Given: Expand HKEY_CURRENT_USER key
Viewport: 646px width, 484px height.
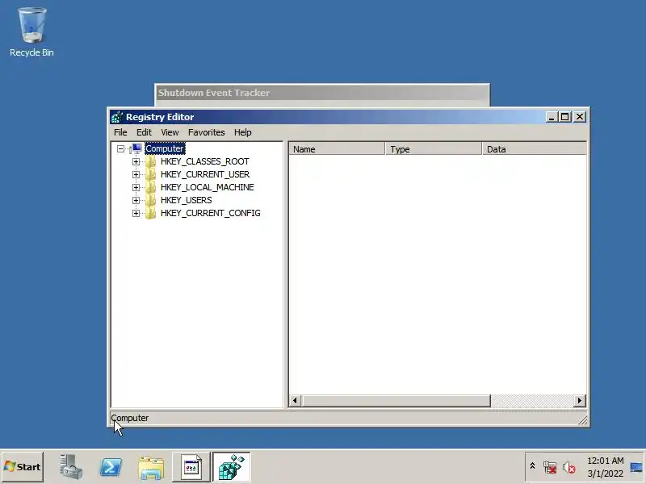Looking at the screenshot, I should pos(136,174).
